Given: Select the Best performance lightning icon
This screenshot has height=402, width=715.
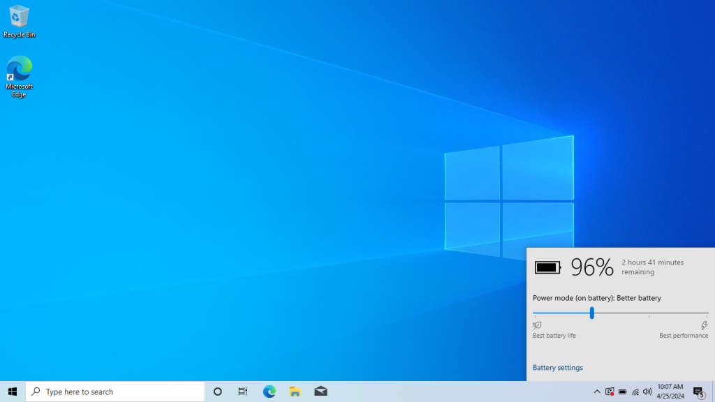Looking at the screenshot, I should tap(705, 325).
